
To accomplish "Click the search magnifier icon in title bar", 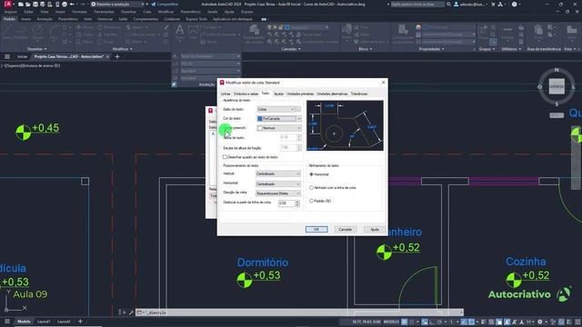I will [x=448, y=4].
